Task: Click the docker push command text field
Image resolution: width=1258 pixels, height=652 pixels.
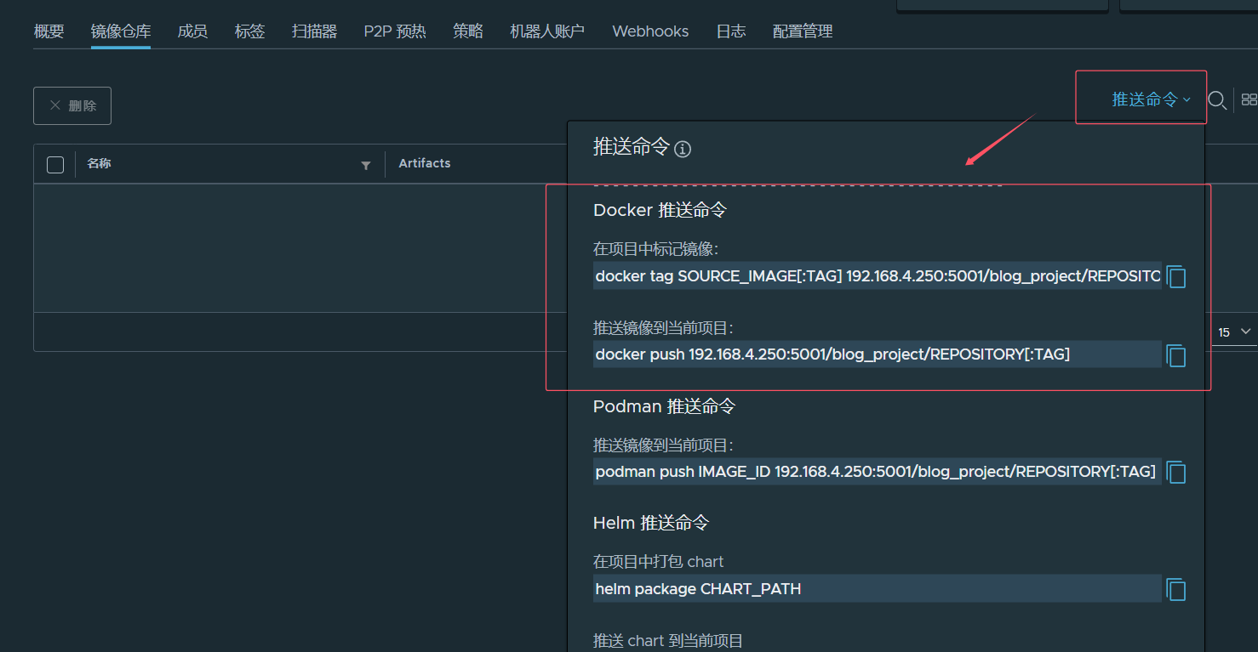Action: pos(877,354)
